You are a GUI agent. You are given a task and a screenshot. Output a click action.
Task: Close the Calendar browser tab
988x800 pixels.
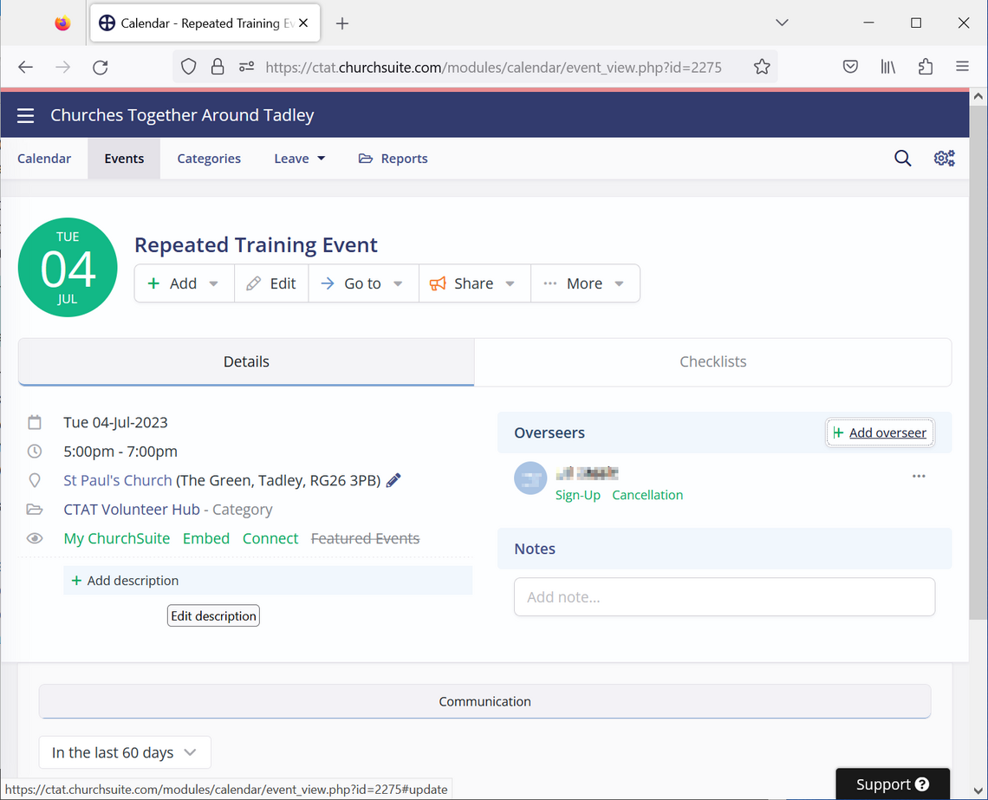pyautogui.click(x=303, y=23)
